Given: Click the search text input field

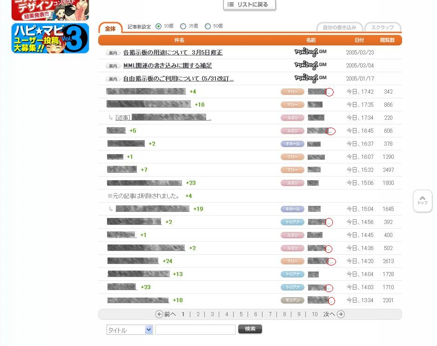Looking at the screenshot, I should coord(195,330).
